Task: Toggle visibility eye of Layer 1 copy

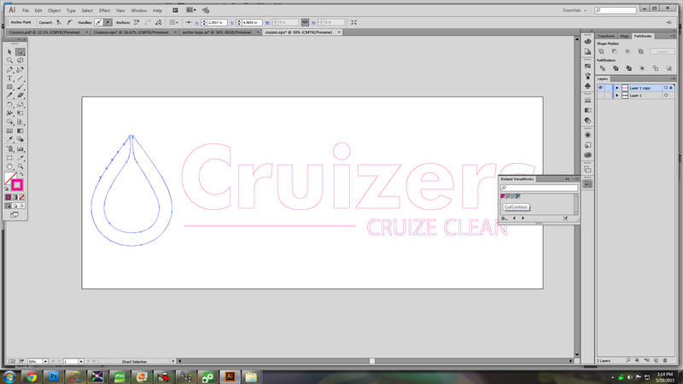Action: click(x=600, y=88)
